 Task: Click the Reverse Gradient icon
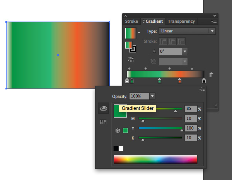[130, 60]
